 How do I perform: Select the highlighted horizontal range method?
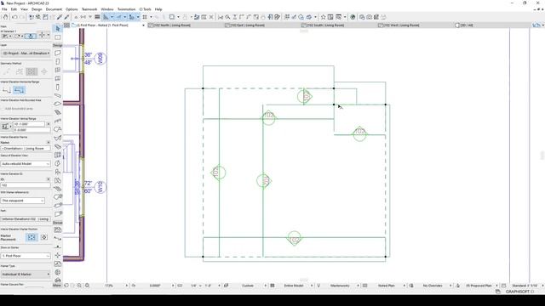pos(19,90)
